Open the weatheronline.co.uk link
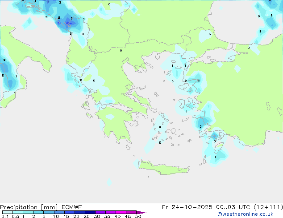Image resolution: width=283 pixels, height=218 pixels. [x=246, y=214]
